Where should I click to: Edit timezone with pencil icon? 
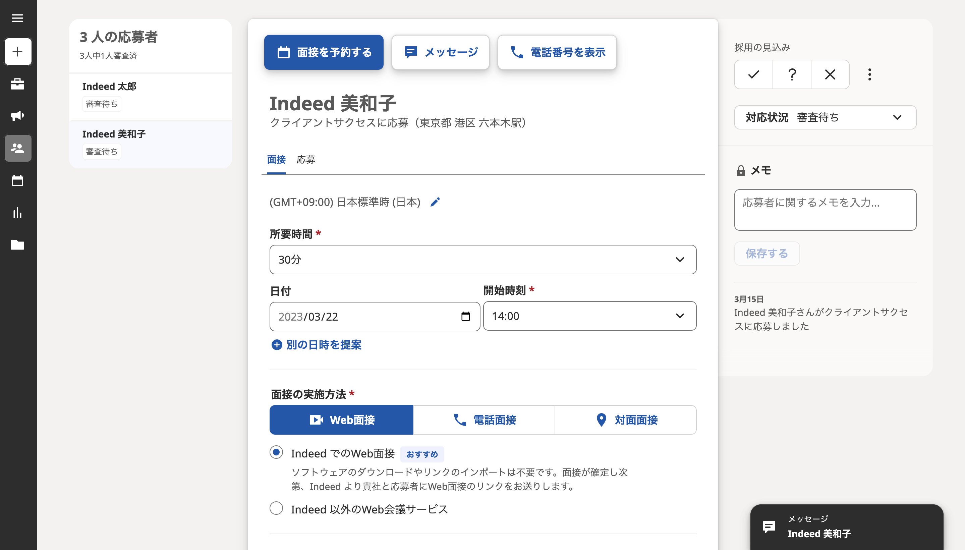(x=435, y=202)
